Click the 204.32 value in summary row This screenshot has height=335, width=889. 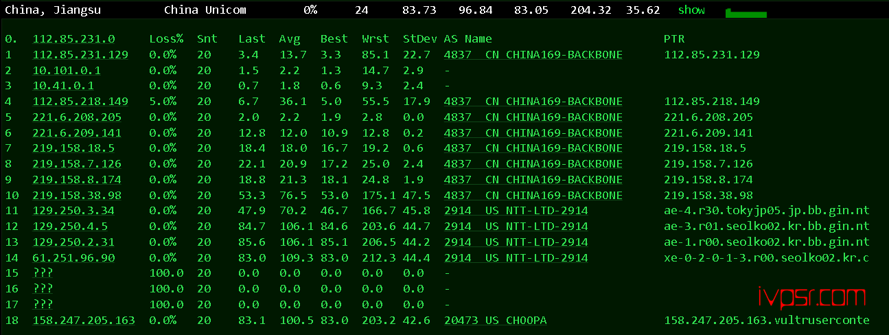(x=591, y=10)
